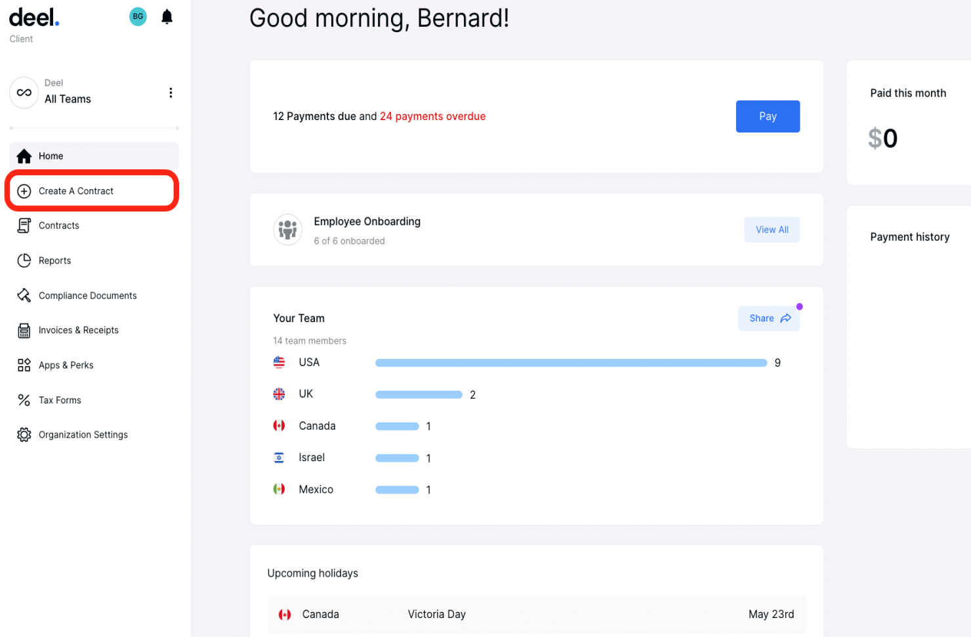Click the Tax Forms percent icon

coord(24,400)
